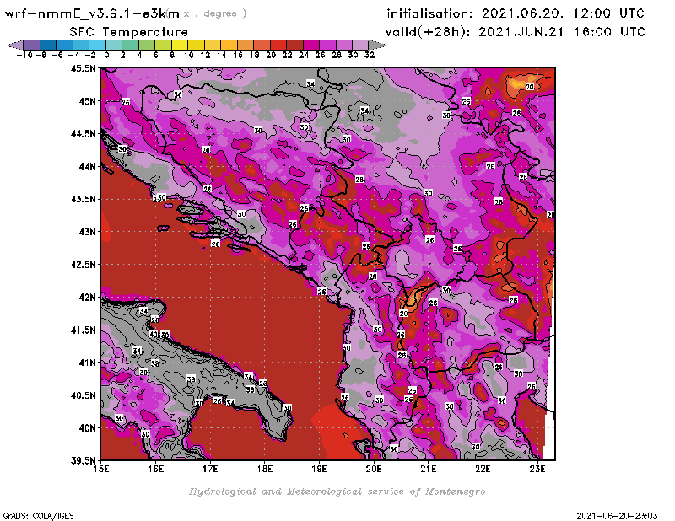Click the legend scale value 16

[238, 56]
